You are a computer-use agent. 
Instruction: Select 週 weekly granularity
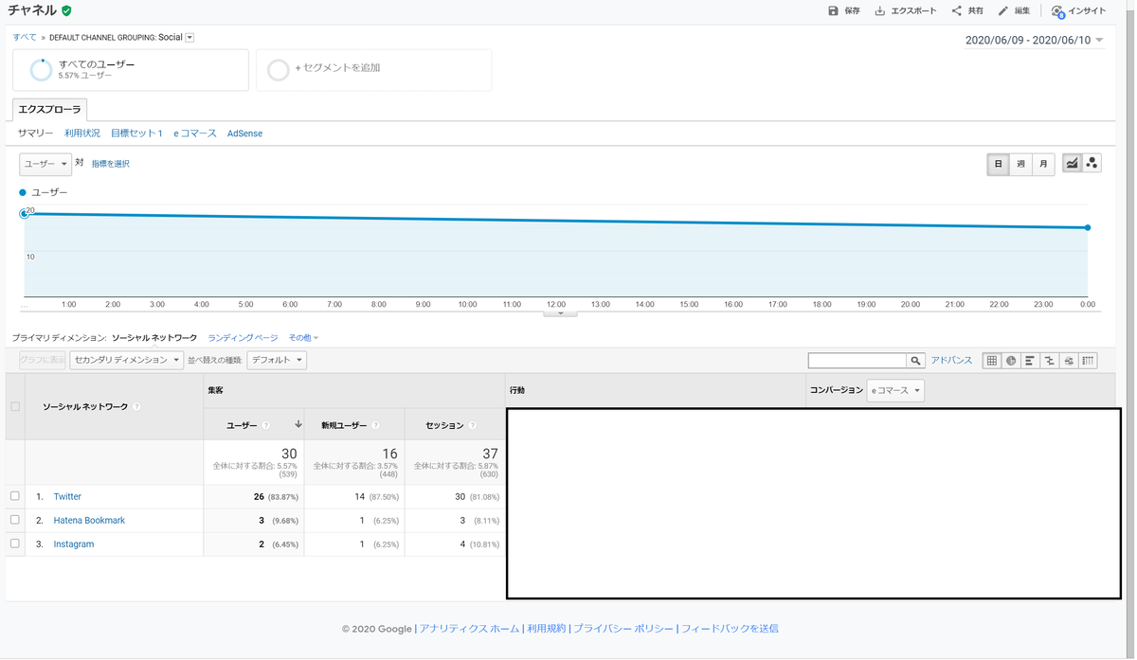1020,164
